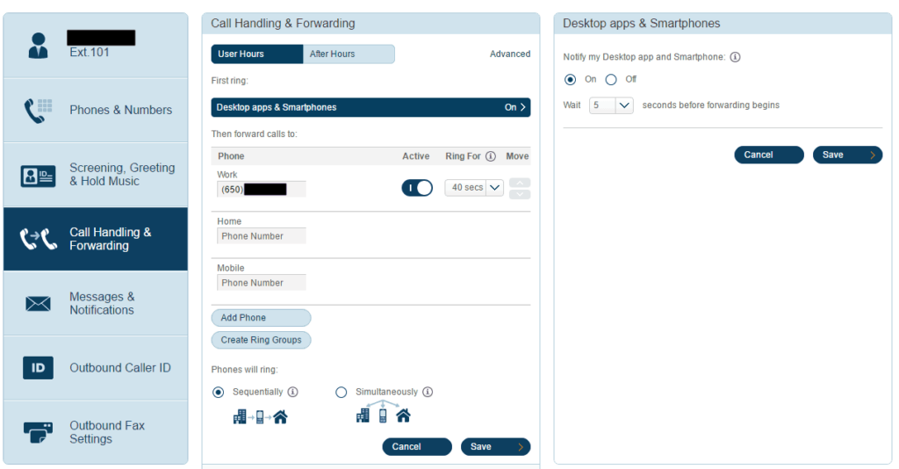899x469 pixels.
Task: Save changes in Call Handling panel
Action: (x=495, y=447)
